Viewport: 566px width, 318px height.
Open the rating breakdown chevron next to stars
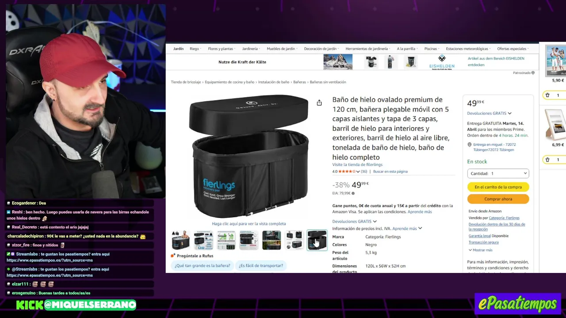coord(358,171)
